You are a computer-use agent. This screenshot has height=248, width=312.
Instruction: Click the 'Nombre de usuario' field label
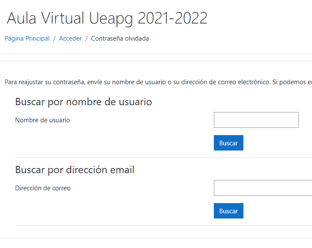(42, 120)
